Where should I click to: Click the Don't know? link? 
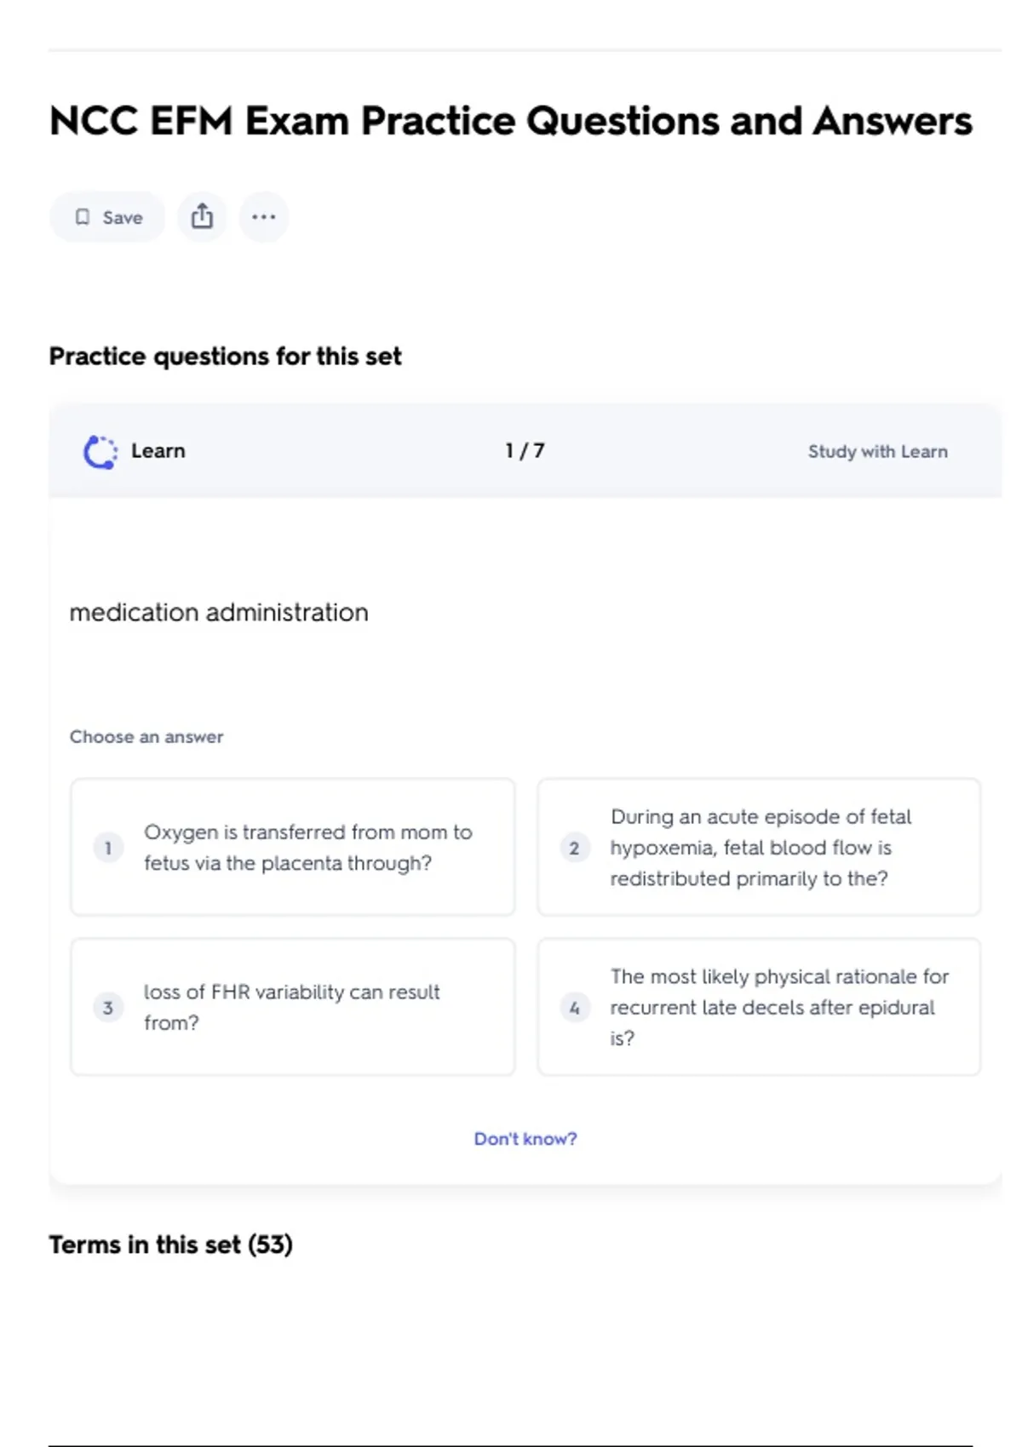tap(525, 1139)
